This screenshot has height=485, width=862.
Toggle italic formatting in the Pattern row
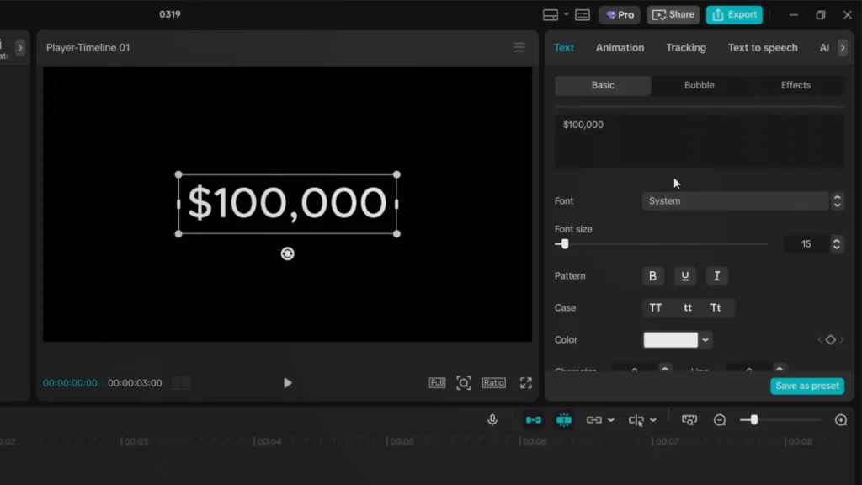coord(716,276)
